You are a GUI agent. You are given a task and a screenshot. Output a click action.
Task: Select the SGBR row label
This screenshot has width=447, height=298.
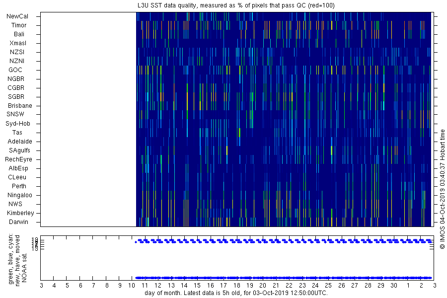pyautogui.click(x=16, y=97)
